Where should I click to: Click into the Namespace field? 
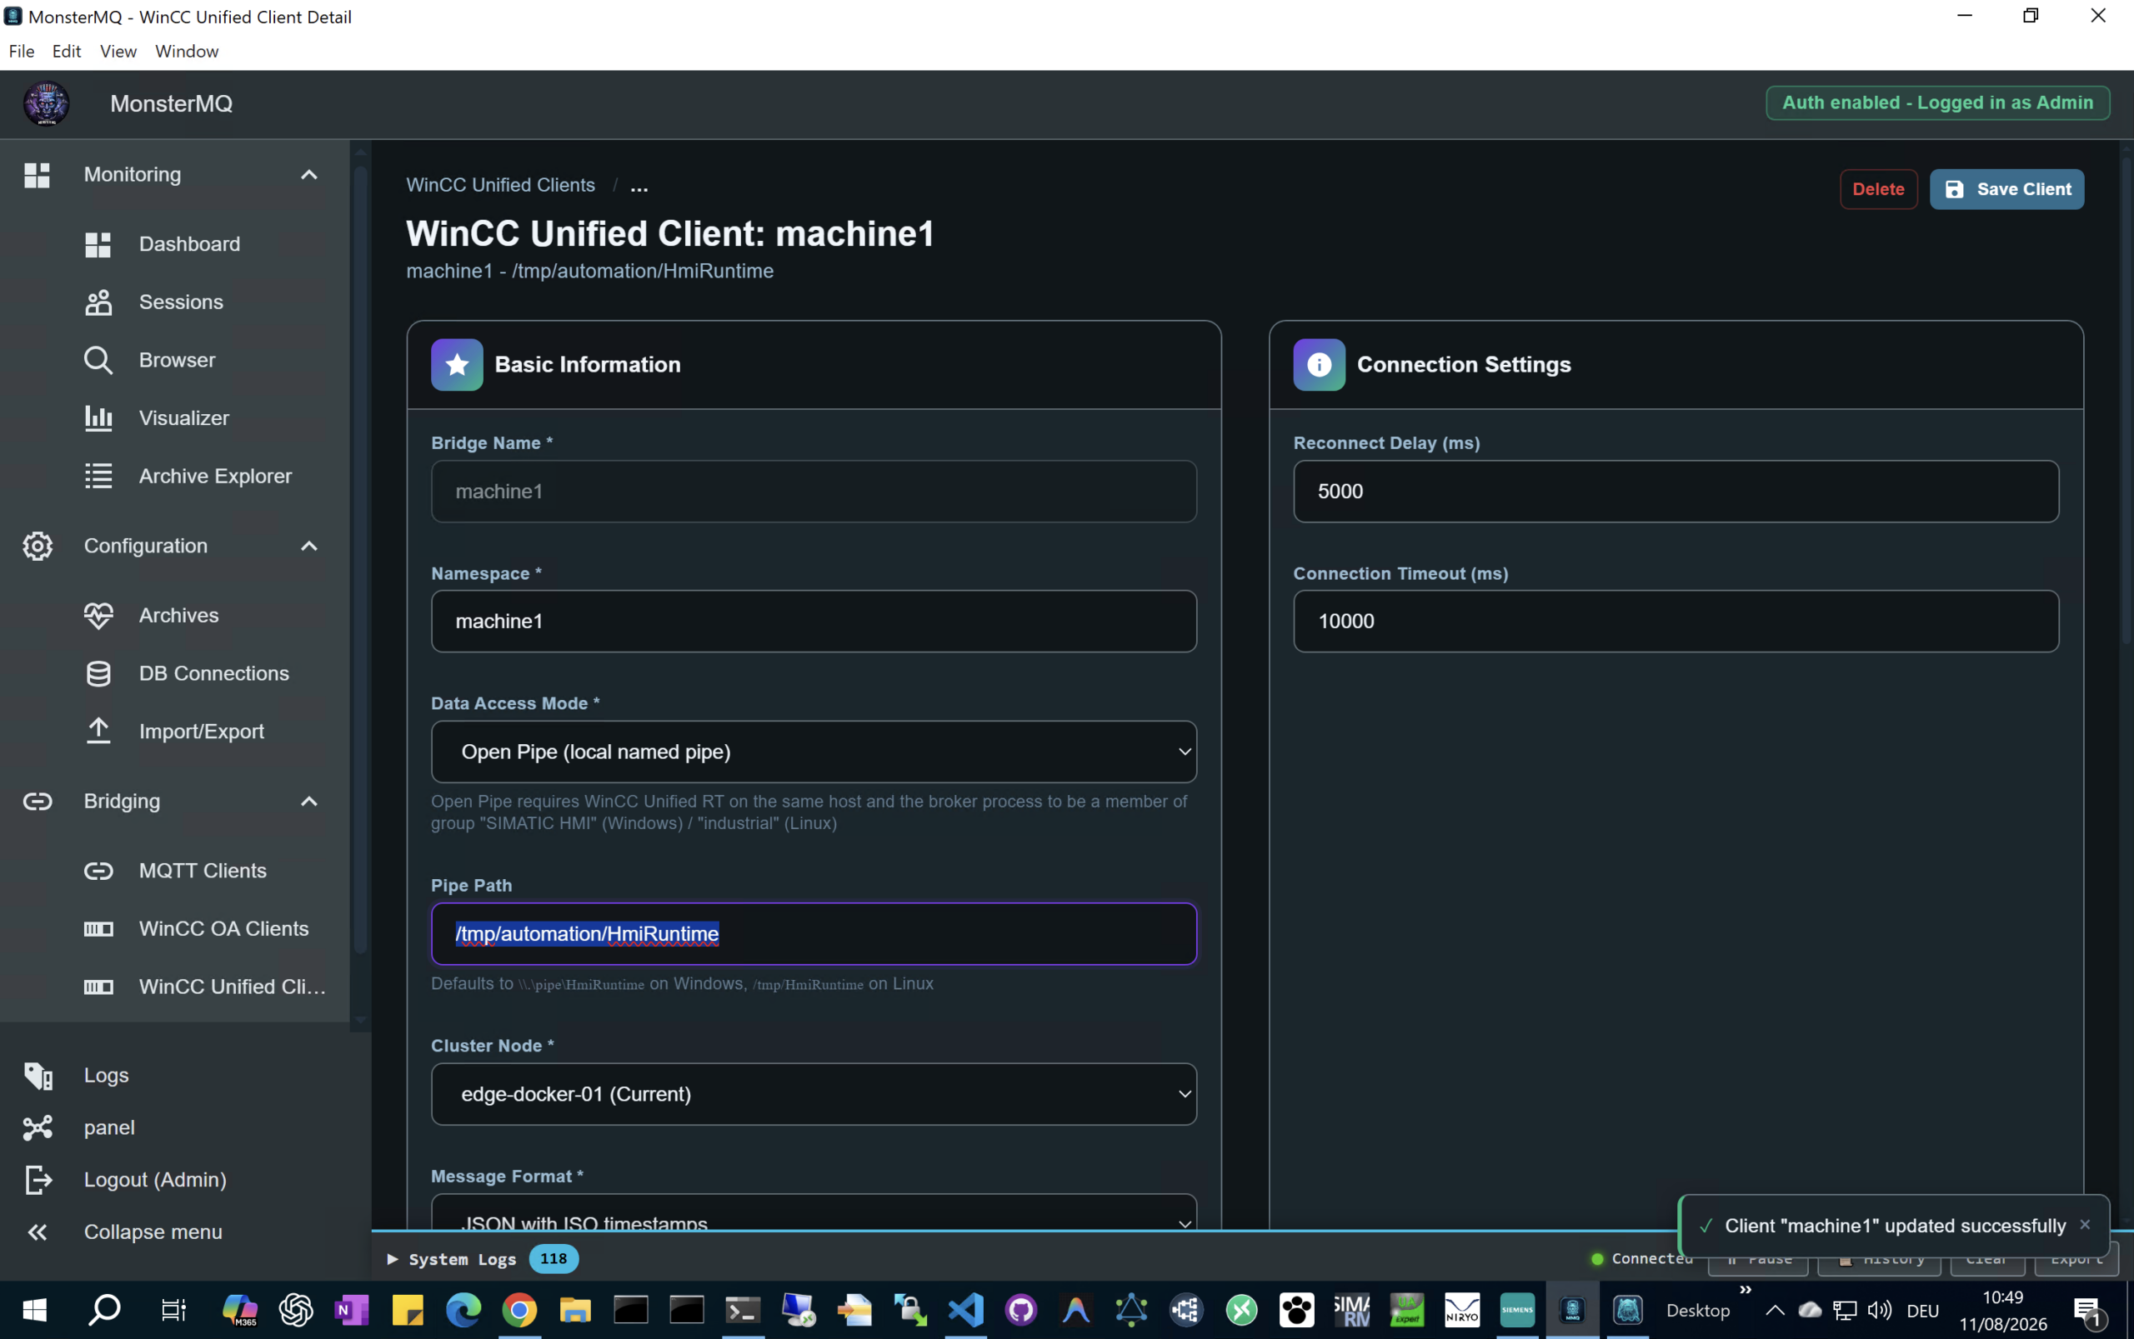click(x=814, y=622)
